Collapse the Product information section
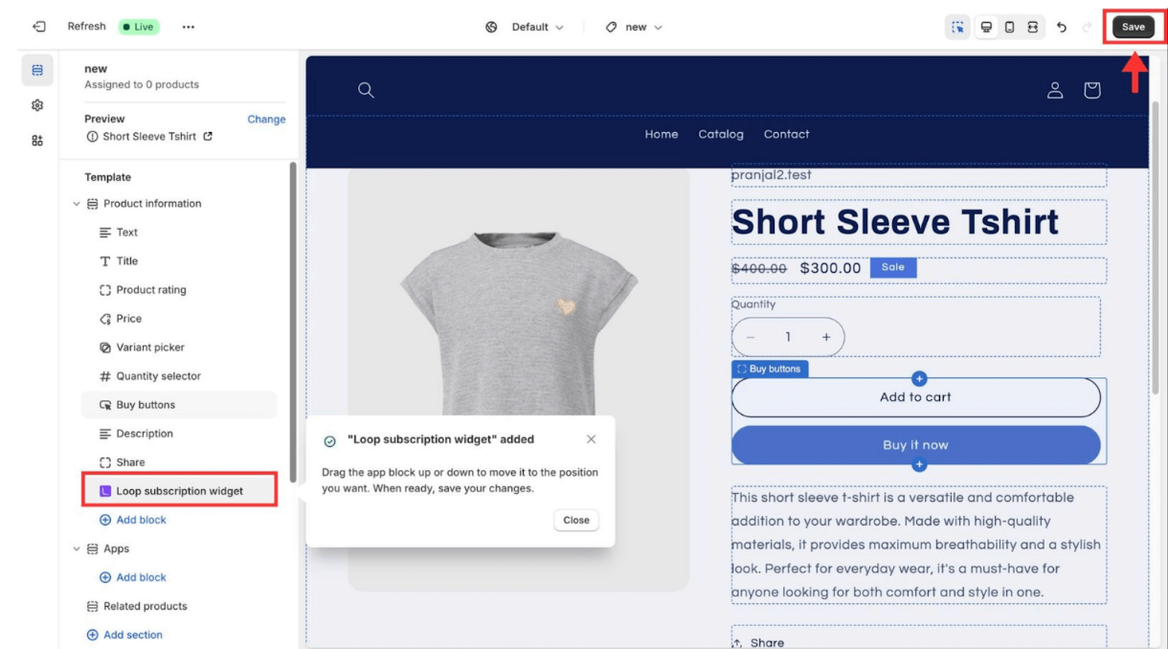The image size is (1168, 649). pos(77,204)
